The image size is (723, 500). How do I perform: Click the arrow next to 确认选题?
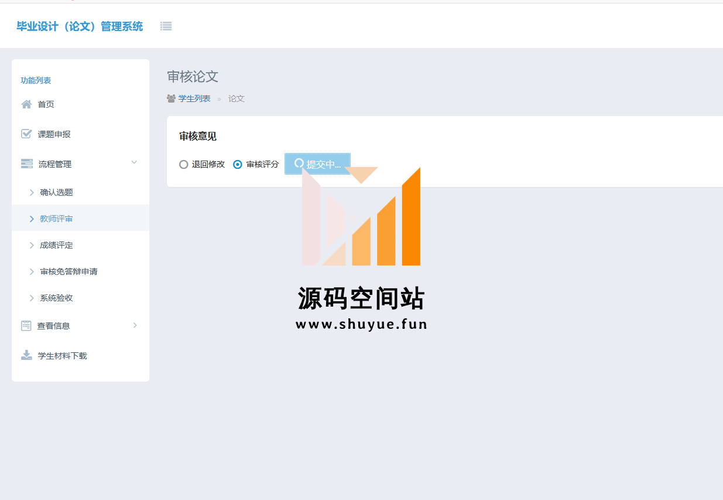[x=32, y=192]
